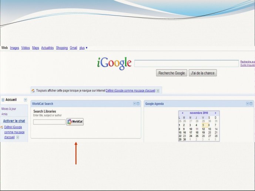Image resolution: width=255 pixels, height=191 pixels.
Task: Focus the WorldCat Search Libraries input field
Action: point(49,122)
